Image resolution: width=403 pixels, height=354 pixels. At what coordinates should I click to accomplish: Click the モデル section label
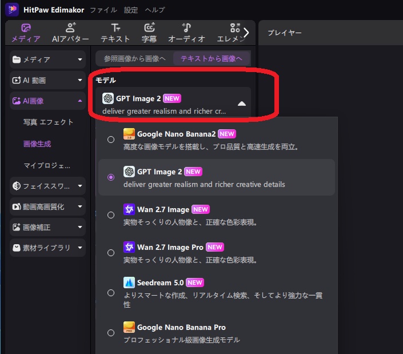coord(106,80)
